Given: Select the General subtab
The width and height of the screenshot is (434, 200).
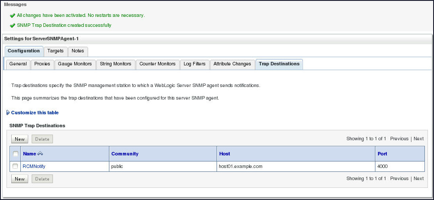Looking at the screenshot, I should click(18, 64).
